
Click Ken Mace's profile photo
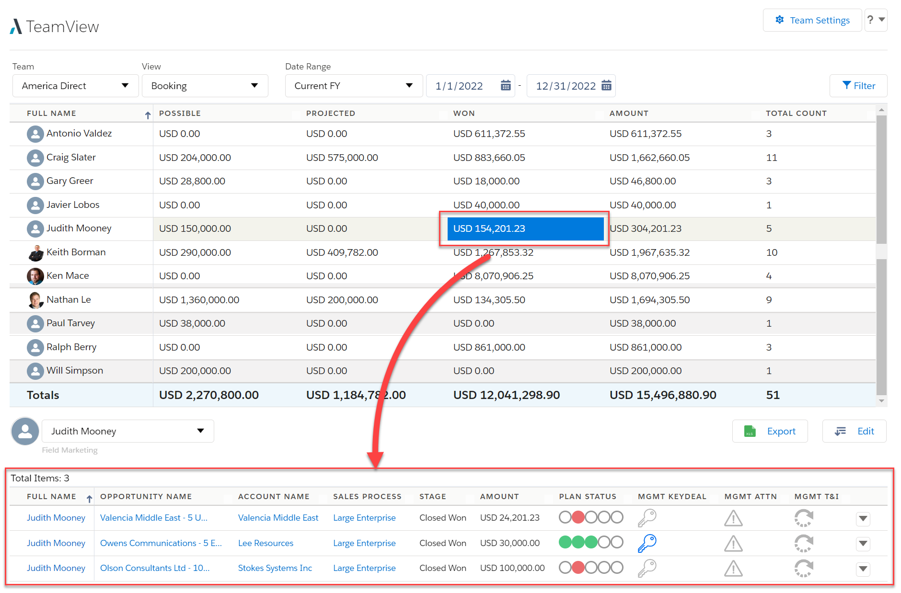(x=35, y=276)
